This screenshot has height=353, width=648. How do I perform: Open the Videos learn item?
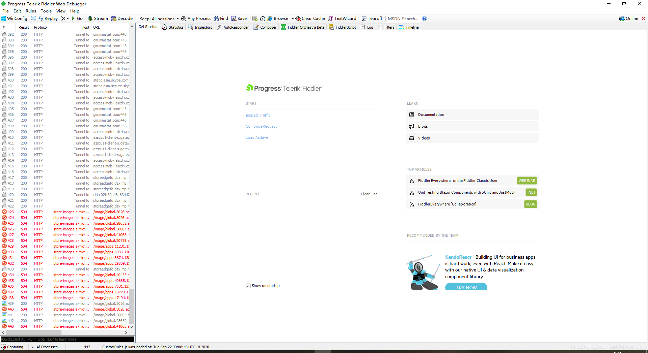[472, 138]
